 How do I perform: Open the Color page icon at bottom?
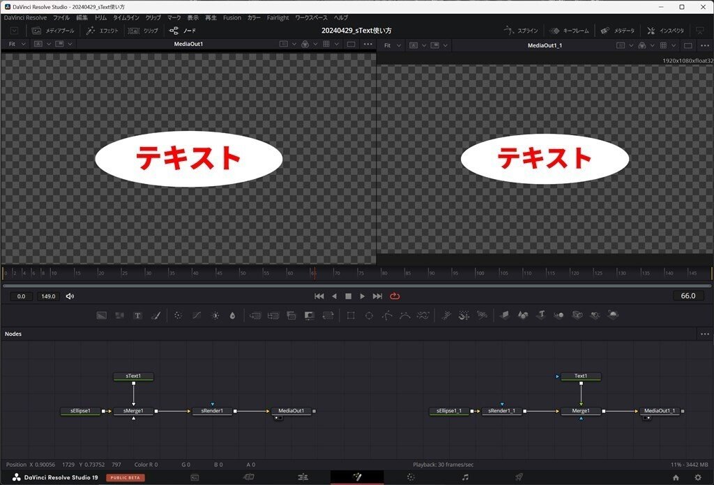click(411, 477)
